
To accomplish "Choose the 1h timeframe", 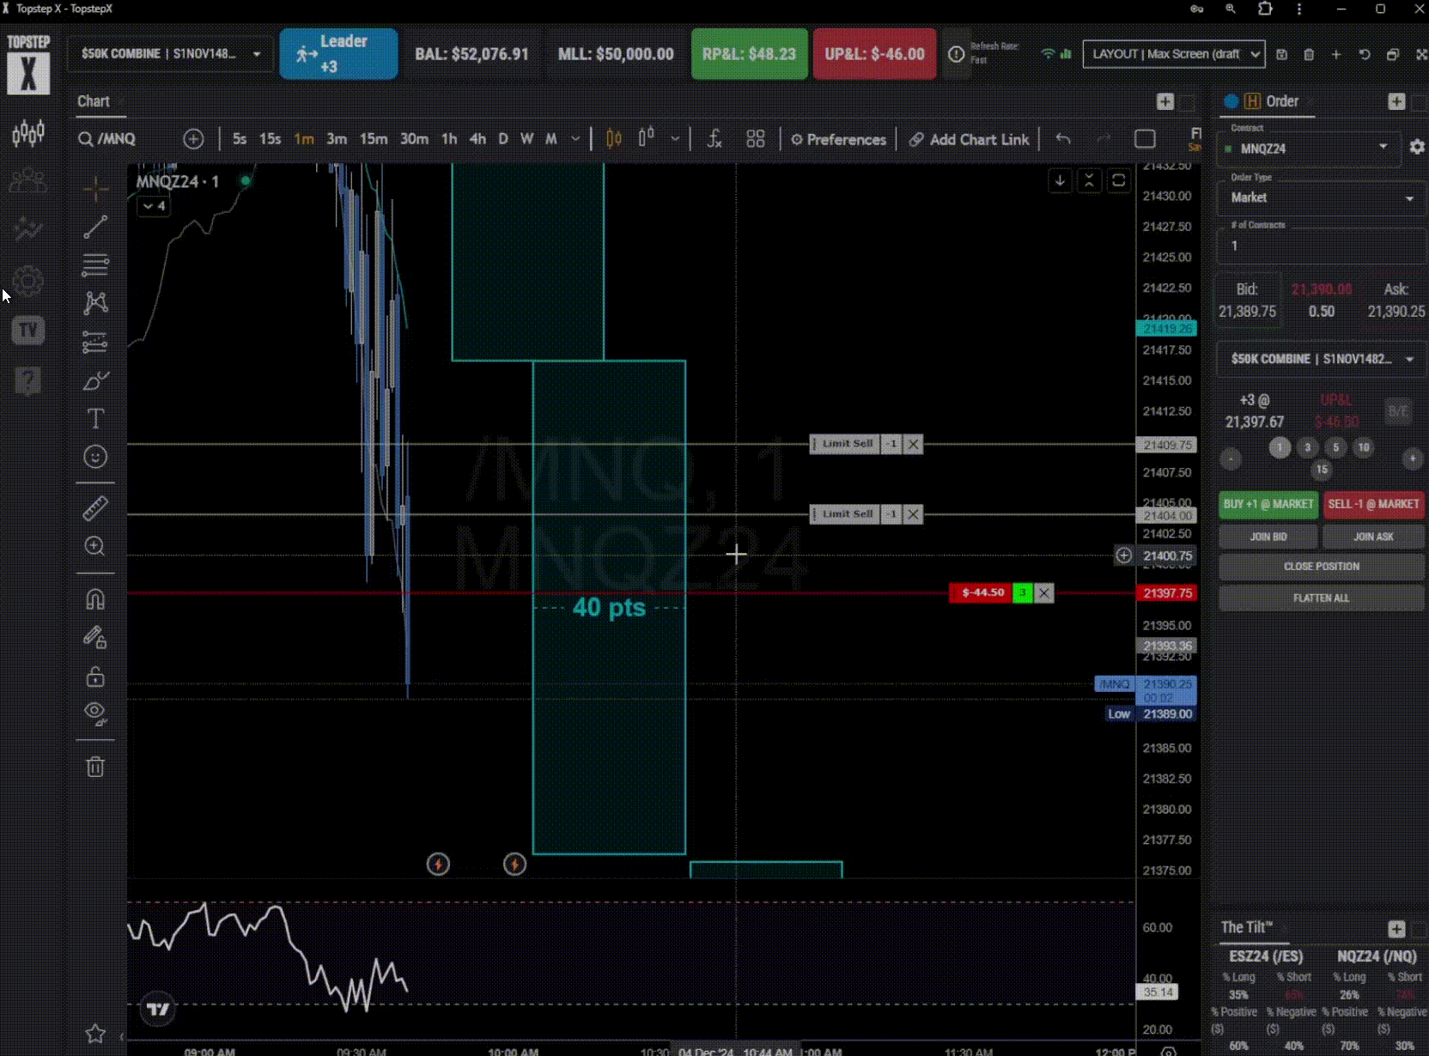I will (449, 139).
